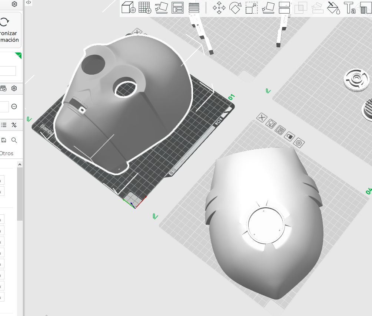Select the Rotate tool

235,7
